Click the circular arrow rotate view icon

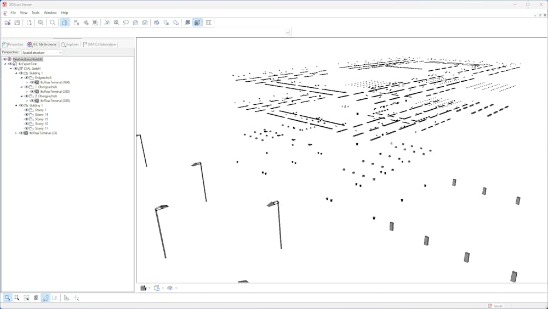(x=126, y=23)
